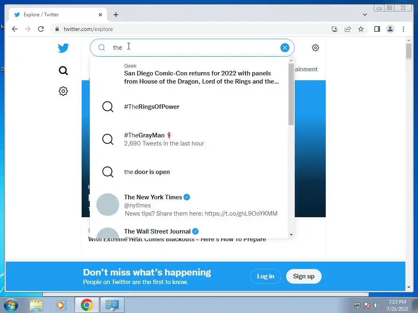Image resolution: width=418 pixels, height=313 pixels.
Task: Click page vertical scrollbar down arrow
Action: tap(409, 287)
